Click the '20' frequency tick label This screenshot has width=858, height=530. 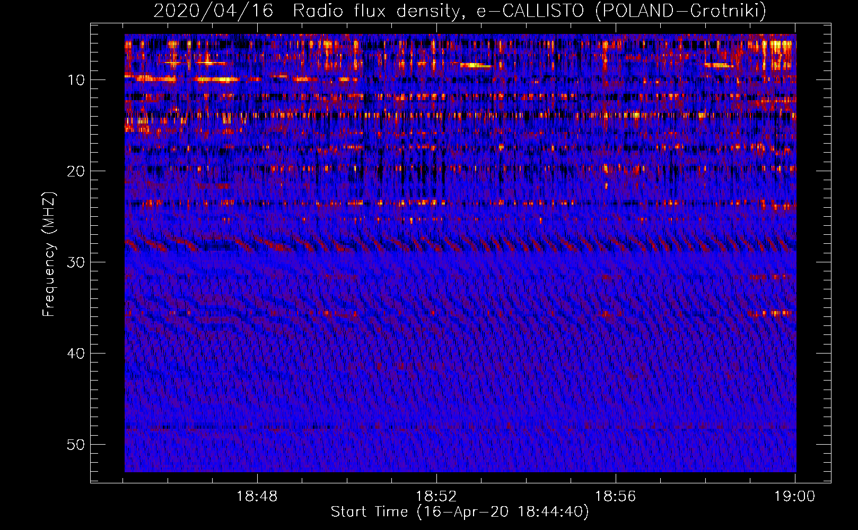(76, 171)
